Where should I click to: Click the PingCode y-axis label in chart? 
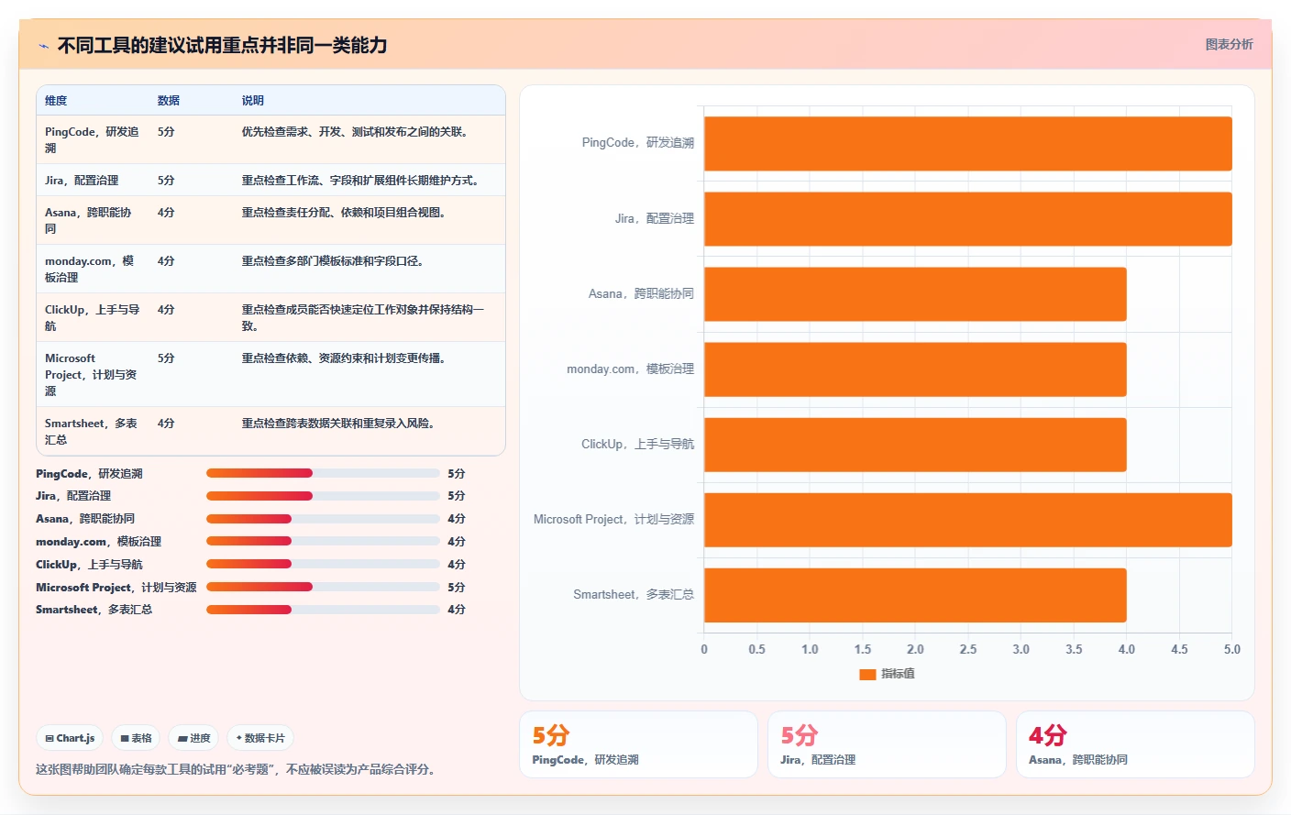(x=638, y=143)
